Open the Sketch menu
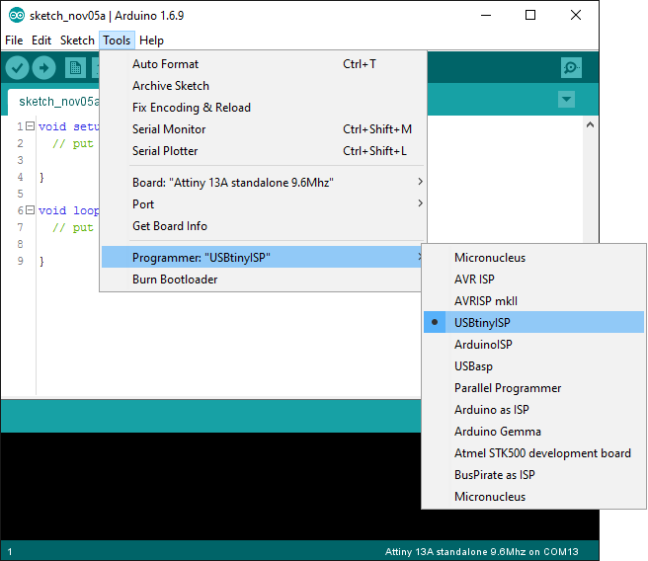Image resolution: width=648 pixels, height=561 pixels. [x=77, y=40]
